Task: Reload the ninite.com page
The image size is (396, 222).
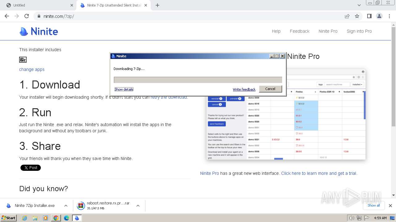Action: point(27,16)
